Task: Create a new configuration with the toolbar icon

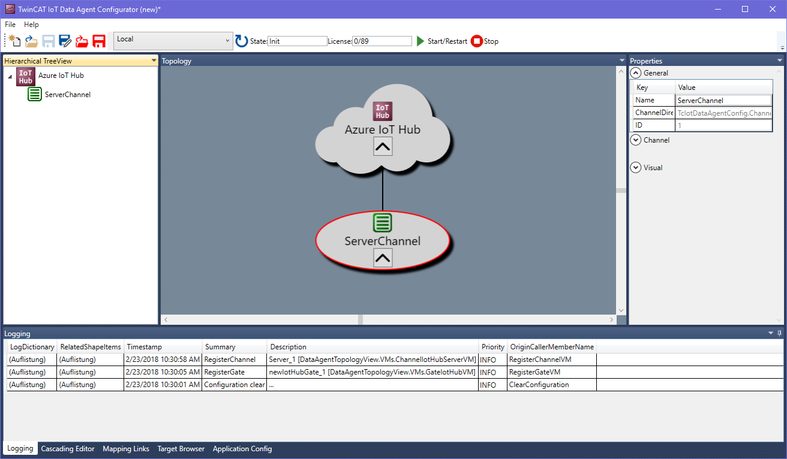Action: 14,41
